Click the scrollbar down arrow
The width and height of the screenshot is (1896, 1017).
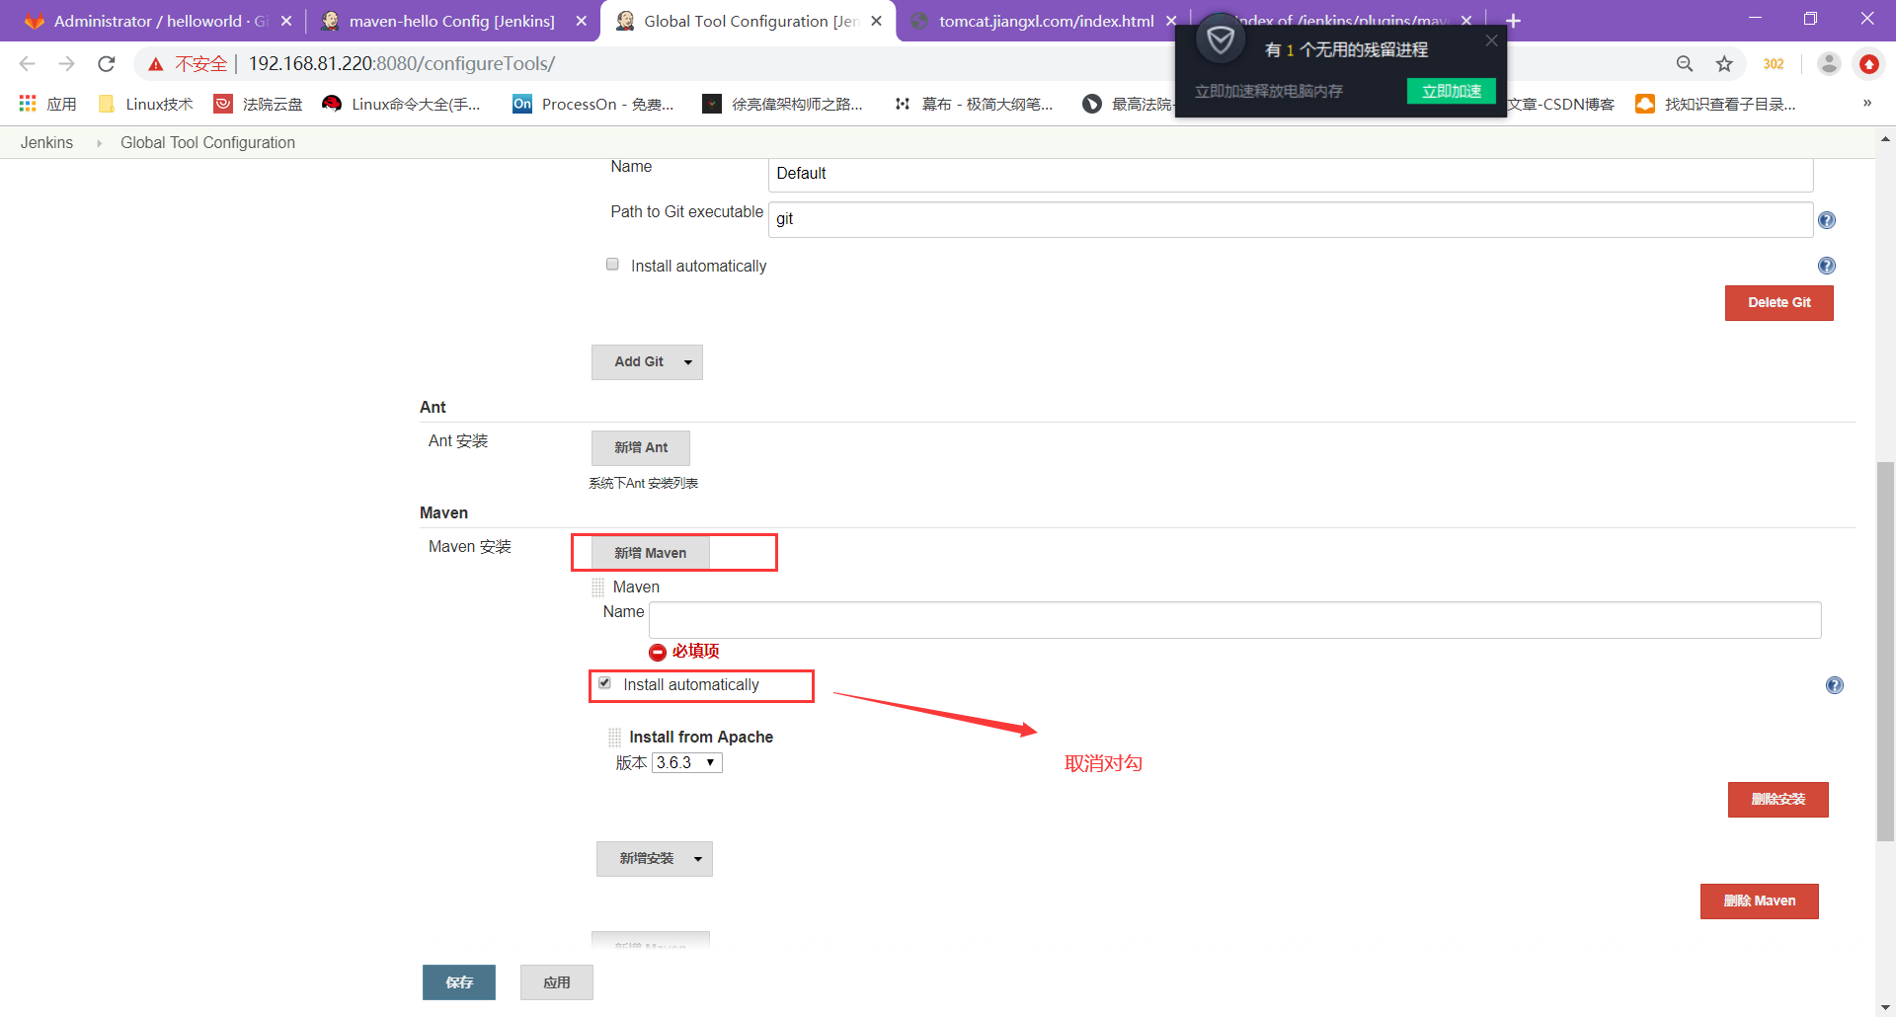coord(1885,1006)
